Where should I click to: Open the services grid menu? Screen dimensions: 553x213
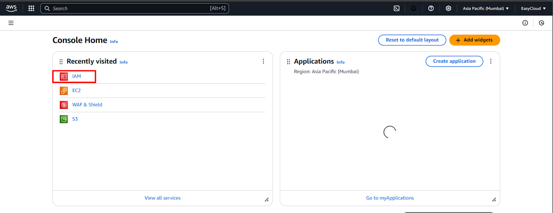[x=31, y=8]
